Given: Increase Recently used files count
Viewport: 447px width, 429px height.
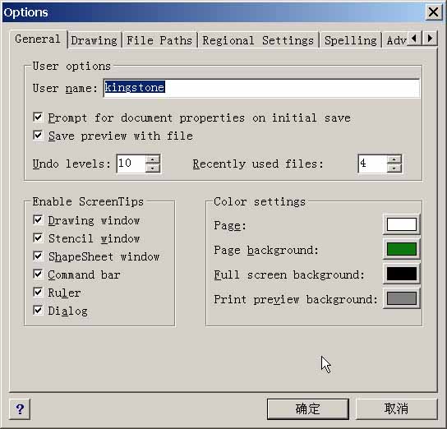Looking at the screenshot, I should (394, 159).
